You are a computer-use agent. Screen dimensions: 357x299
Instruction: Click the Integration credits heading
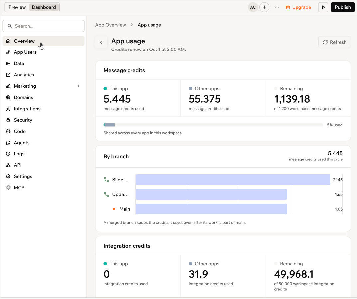pyautogui.click(x=127, y=246)
